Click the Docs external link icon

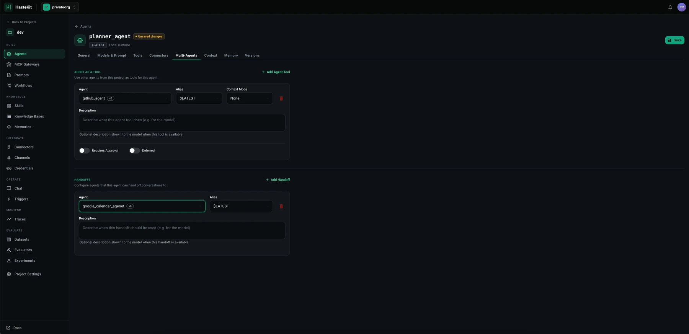coord(8,328)
